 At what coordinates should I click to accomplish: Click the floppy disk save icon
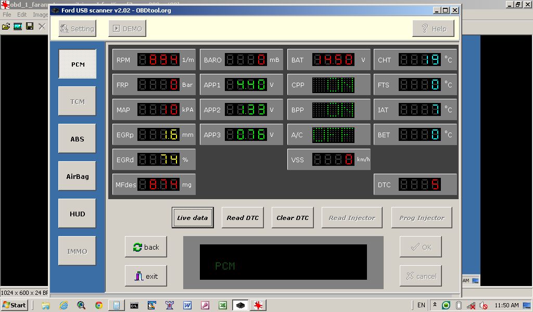[x=30, y=26]
